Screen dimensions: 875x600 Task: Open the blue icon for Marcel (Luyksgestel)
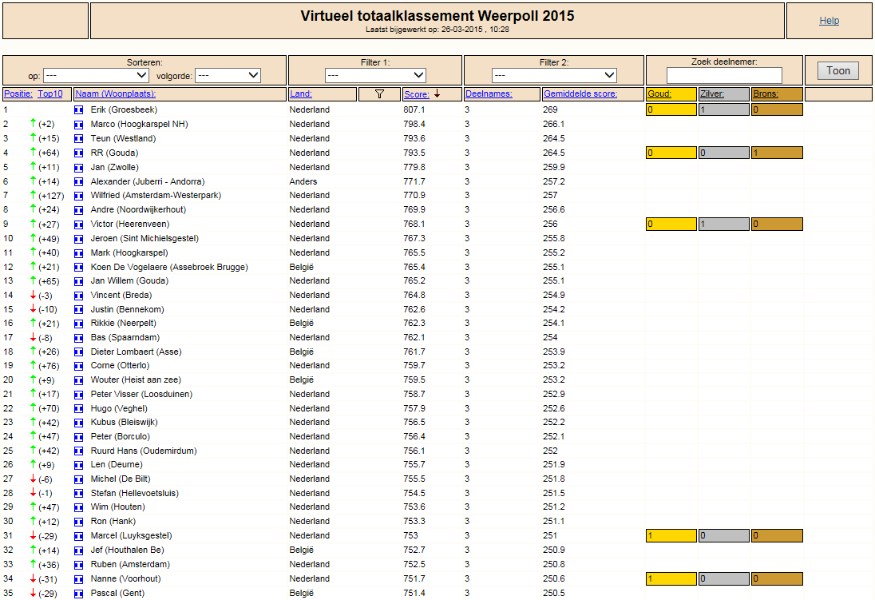pyautogui.click(x=79, y=536)
